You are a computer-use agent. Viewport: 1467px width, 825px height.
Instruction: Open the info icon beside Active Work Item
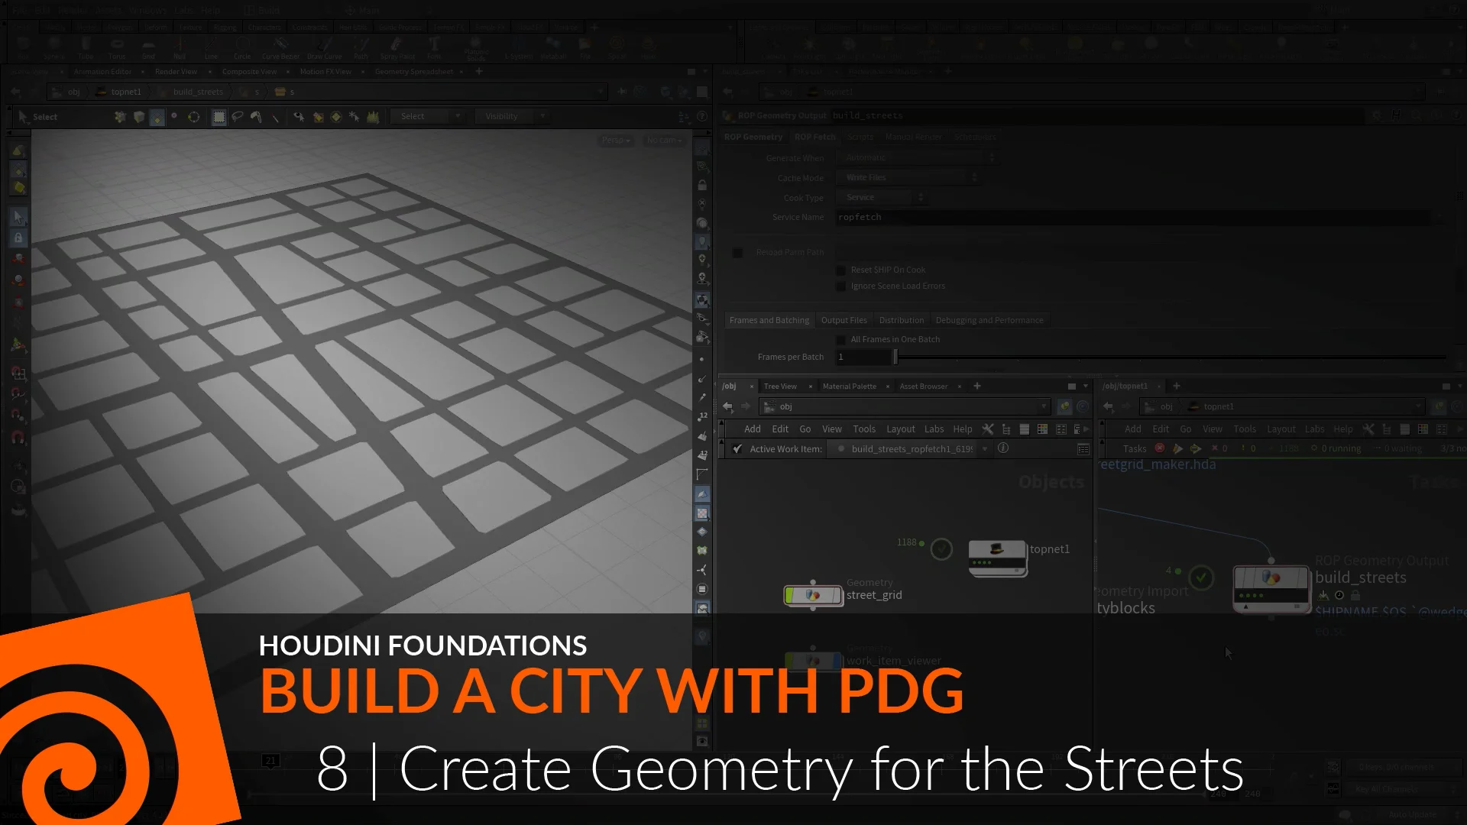click(x=1003, y=448)
